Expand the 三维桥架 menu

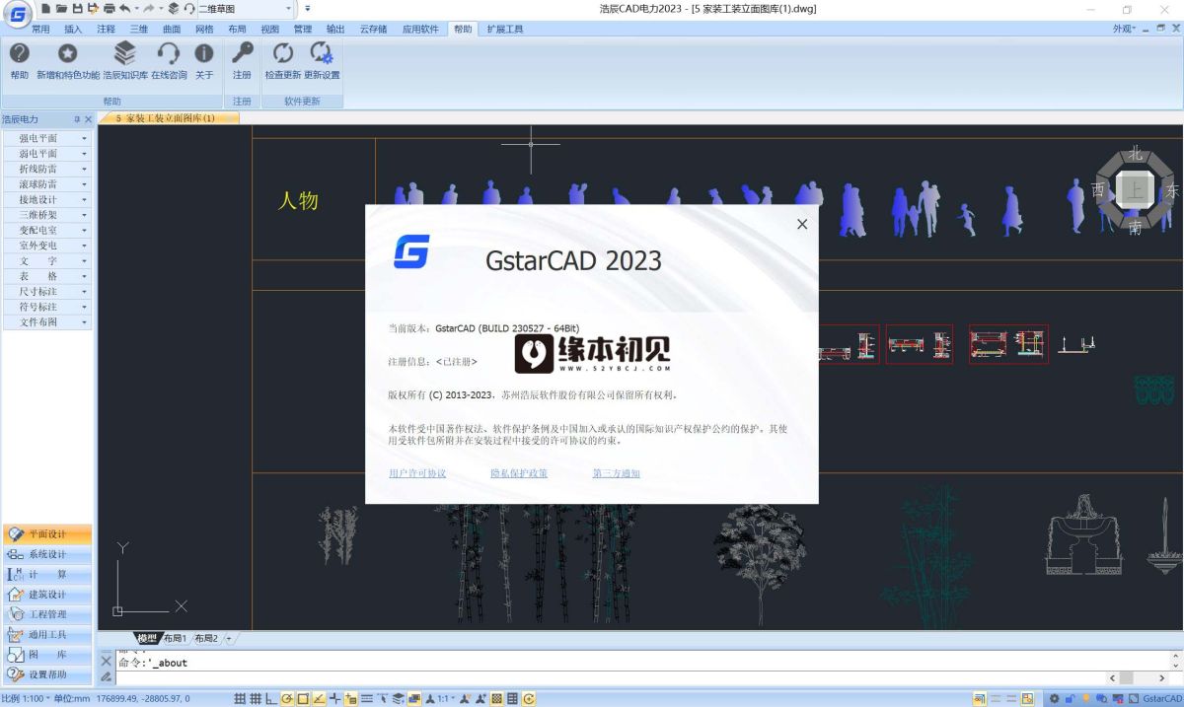click(46, 215)
